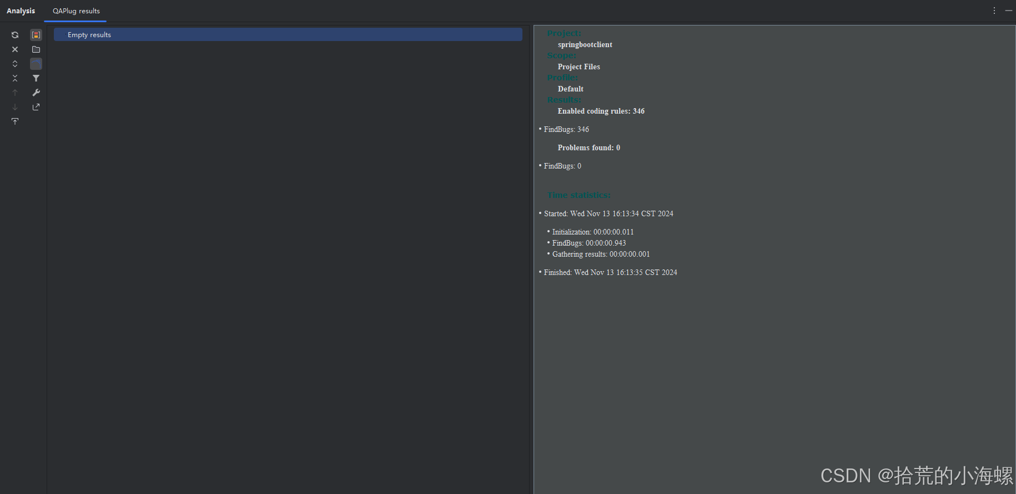Toggle the folder grouping icon
The width and height of the screenshot is (1016, 494).
pos(36,49)
